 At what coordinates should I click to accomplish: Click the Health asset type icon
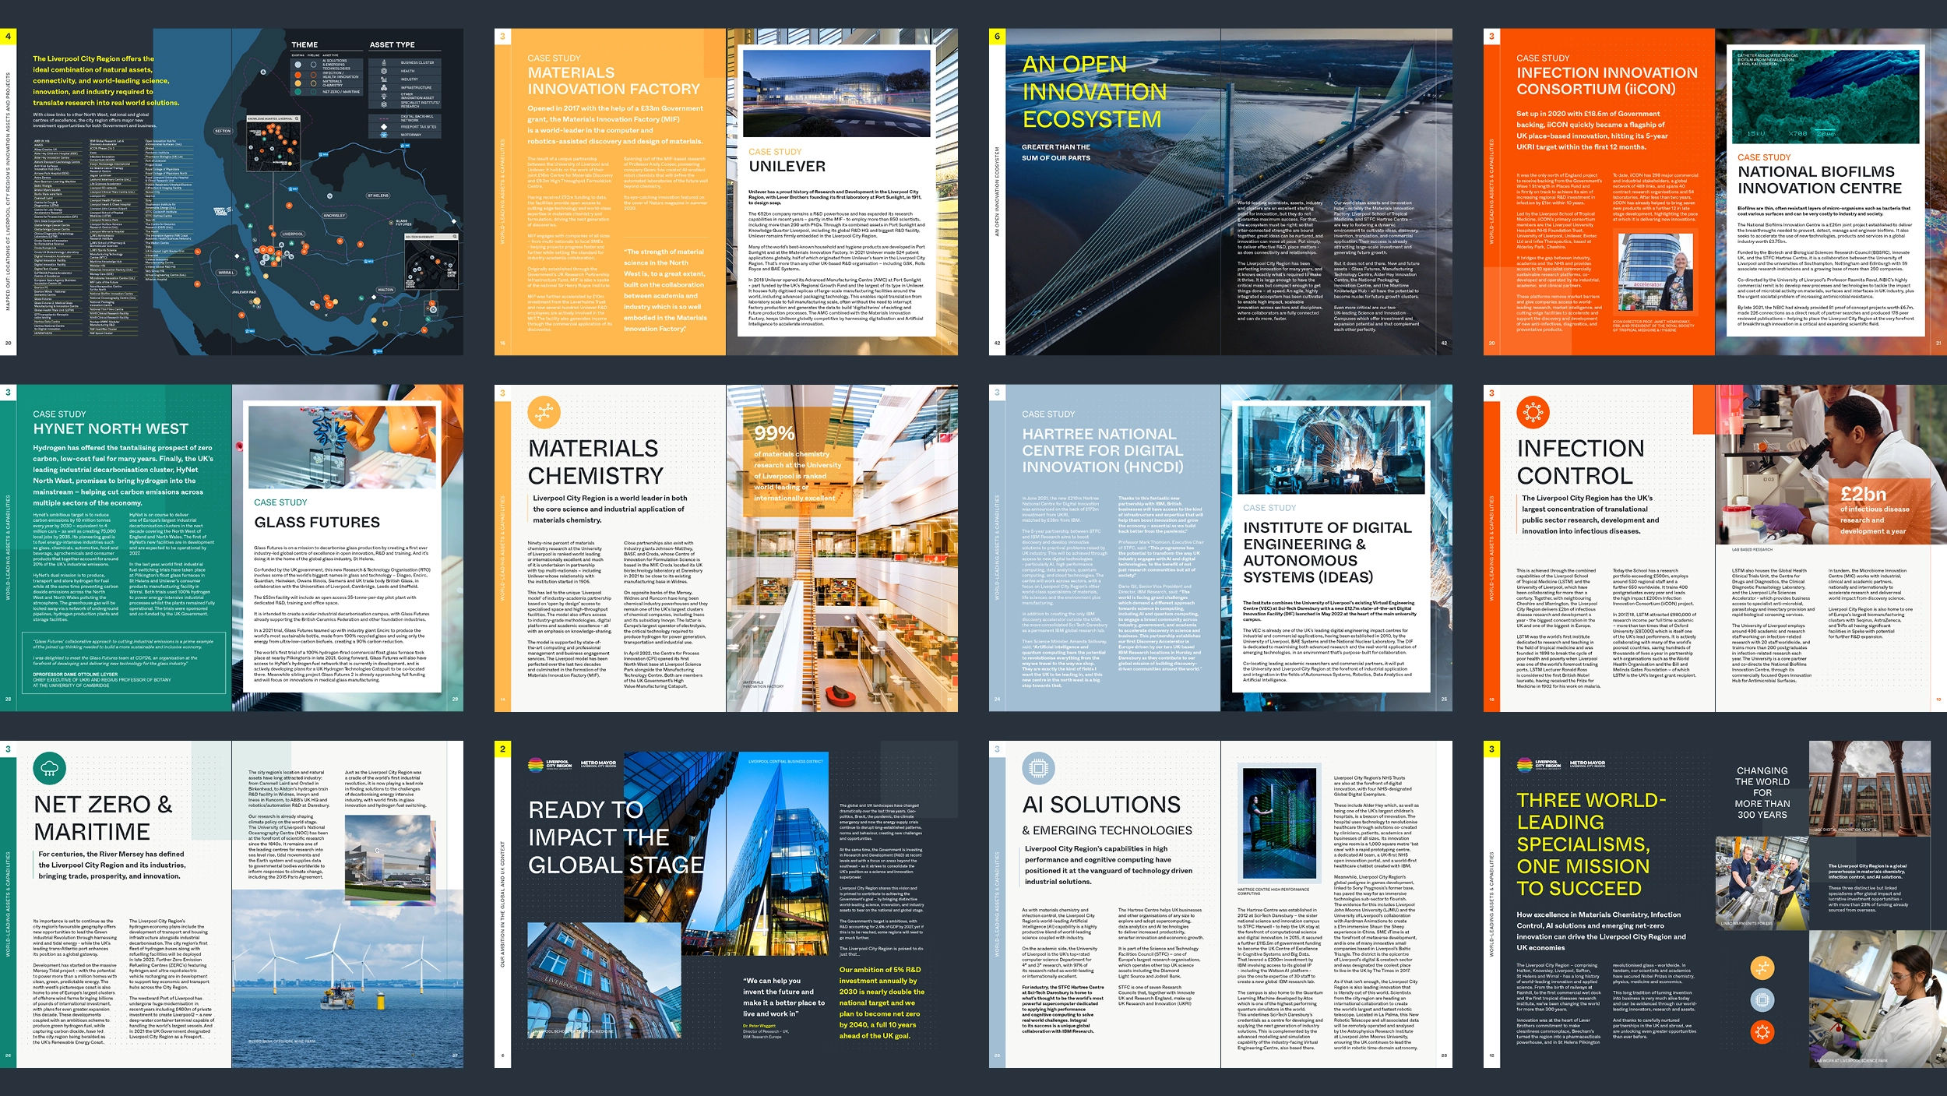384,71
